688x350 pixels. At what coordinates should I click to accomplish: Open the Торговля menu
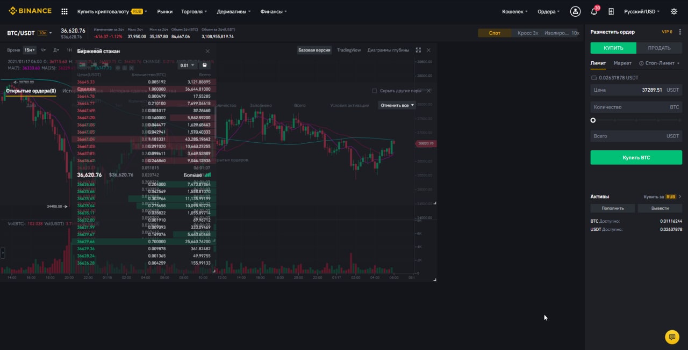[x=195, y=11]
